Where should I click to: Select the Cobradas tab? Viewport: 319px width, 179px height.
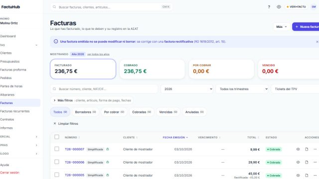point(142,112)
